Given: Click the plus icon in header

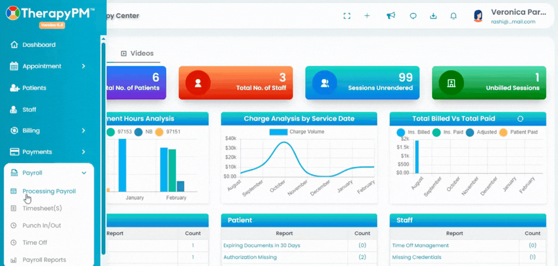Looking at the screenshot, I should click(367, 16).
